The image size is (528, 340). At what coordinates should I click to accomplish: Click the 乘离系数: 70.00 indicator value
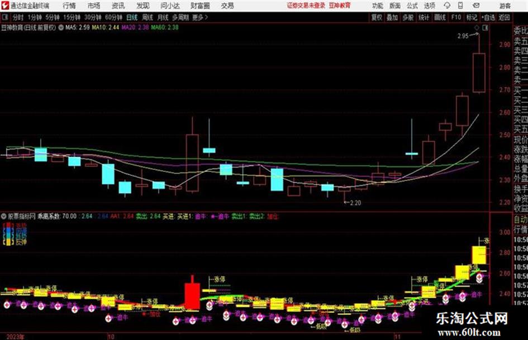(x=57, y=216)
